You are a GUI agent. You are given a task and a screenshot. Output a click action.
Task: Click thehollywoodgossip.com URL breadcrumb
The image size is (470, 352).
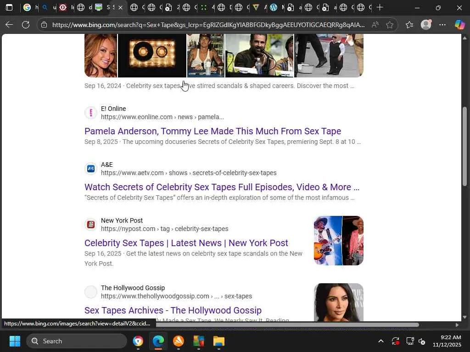point(176,297)
